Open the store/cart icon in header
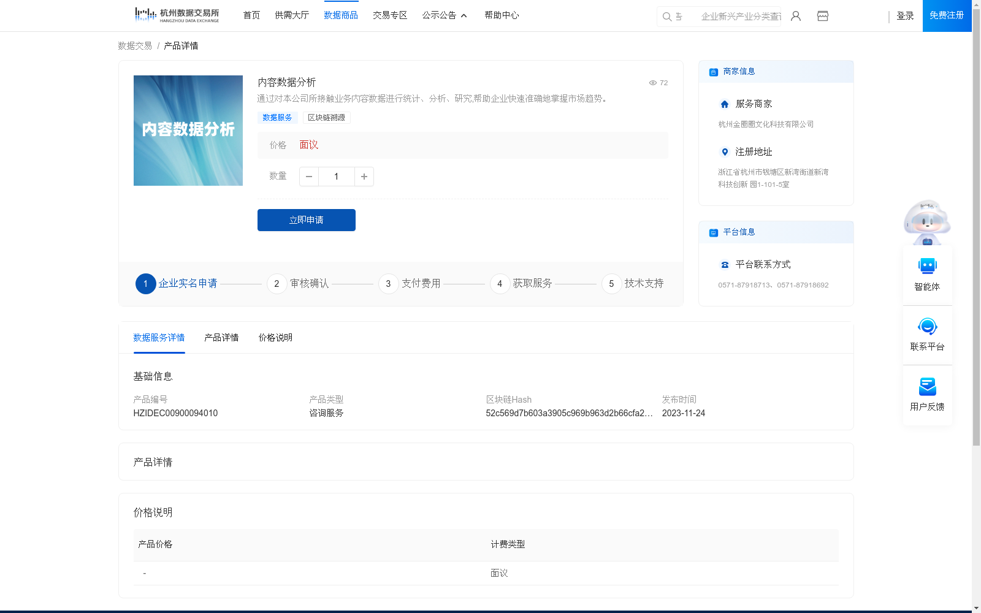The width and height of the screenshot is (981, 613). point(823,16)
